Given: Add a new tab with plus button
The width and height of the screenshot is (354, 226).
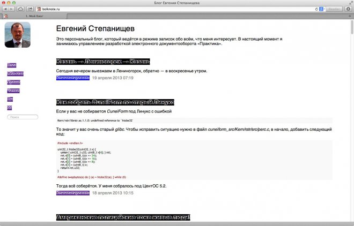Looking at the screenshot, I should pyautogui.click(x=350, y=16).
